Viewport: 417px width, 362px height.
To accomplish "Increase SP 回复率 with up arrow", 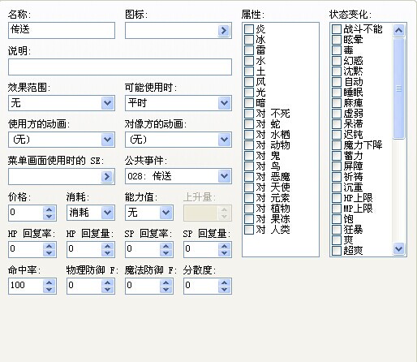I will (x=166, y=246).
